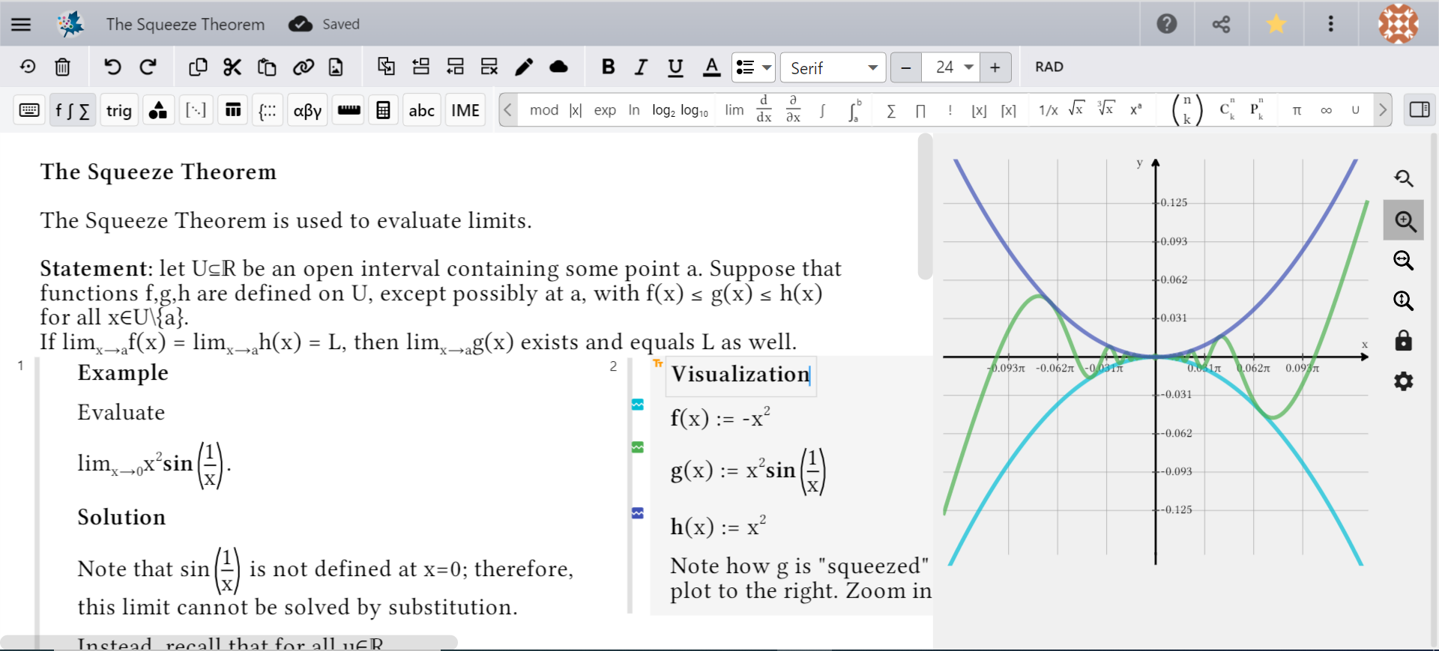Viewport: 1439px width, 651px height.
Task: Switch to the IME input tab
Action: tap(465, 111)
